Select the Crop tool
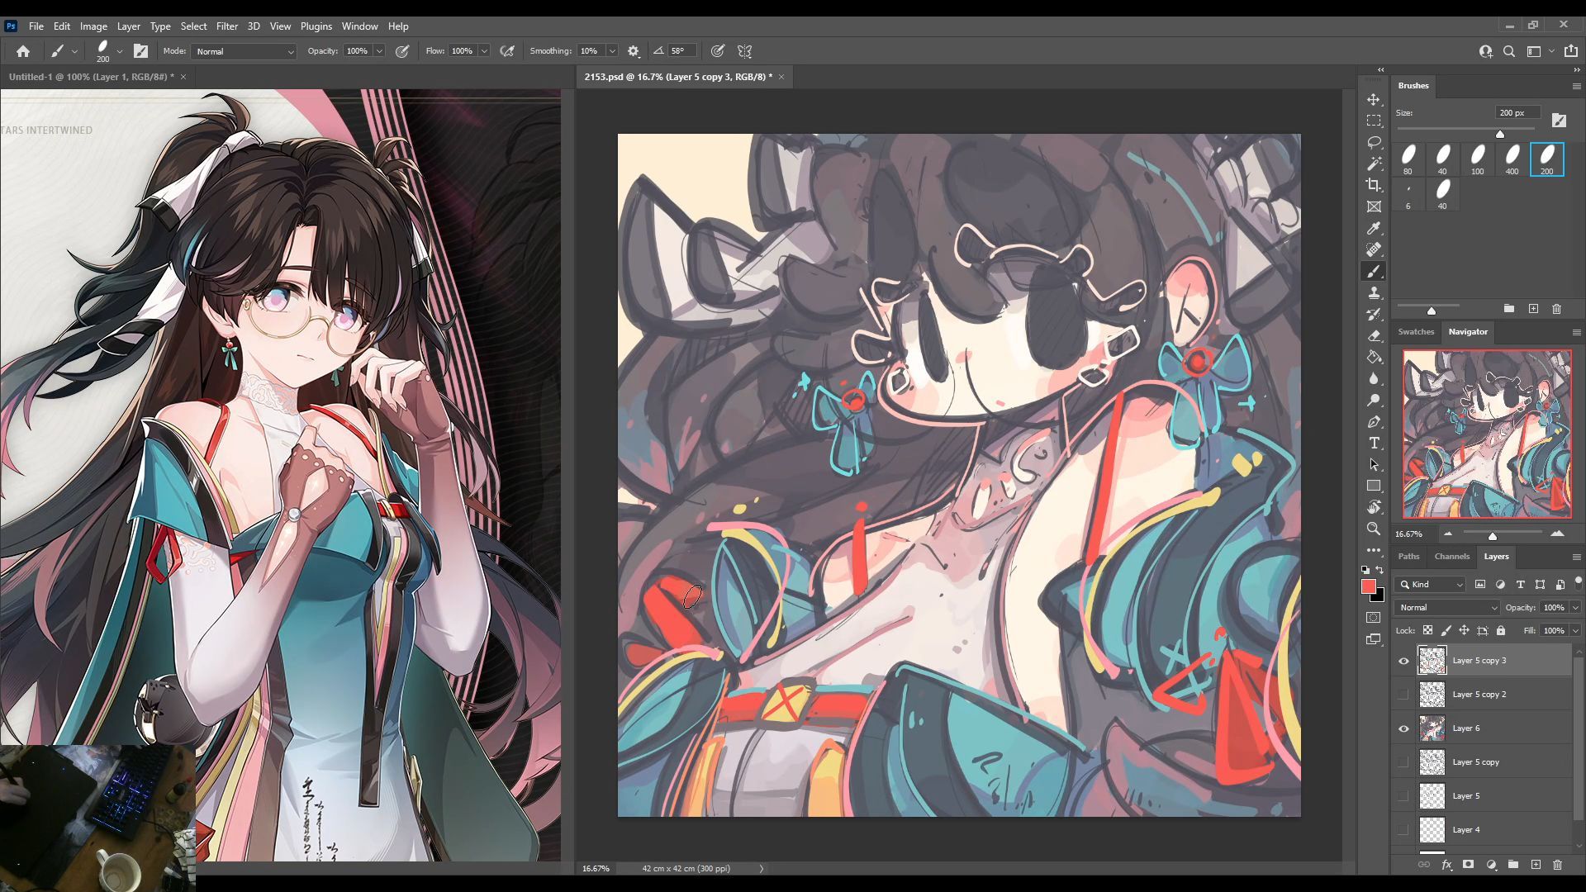This screenshot has height=892, width=1586. click(1374, 185)
